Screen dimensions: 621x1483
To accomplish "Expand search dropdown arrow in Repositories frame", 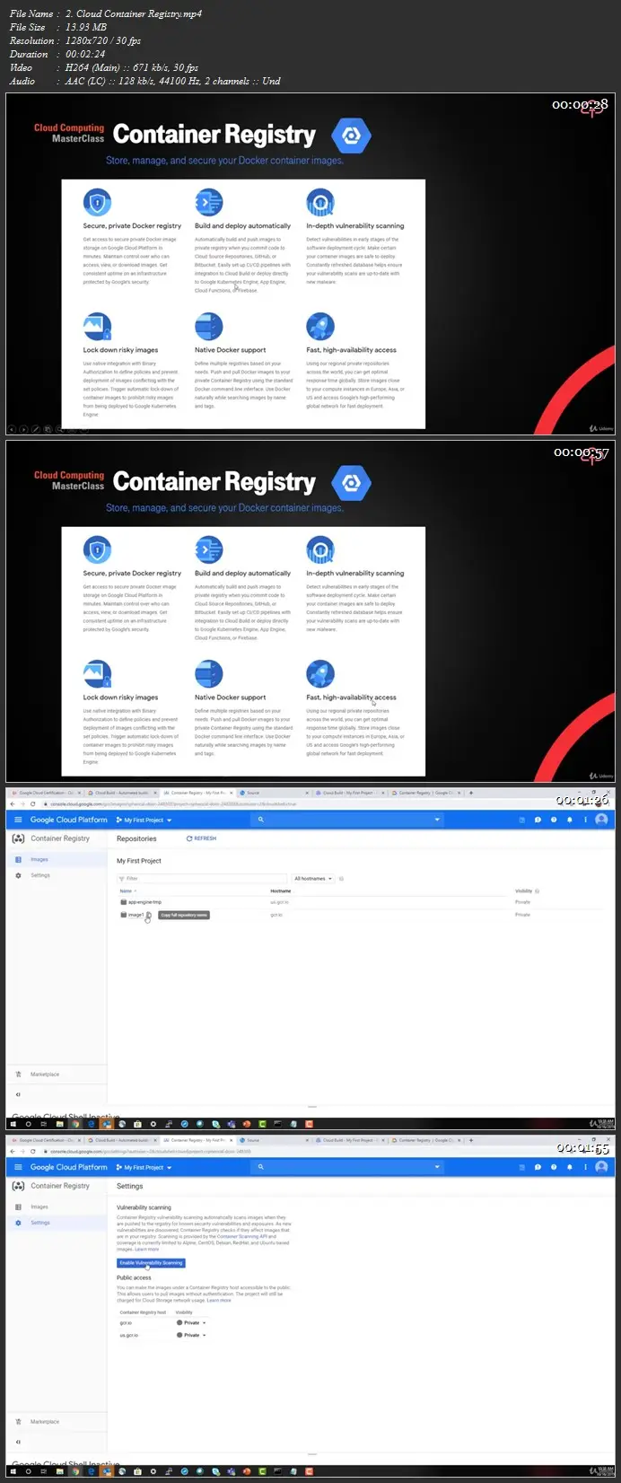I will coord(438,820).
